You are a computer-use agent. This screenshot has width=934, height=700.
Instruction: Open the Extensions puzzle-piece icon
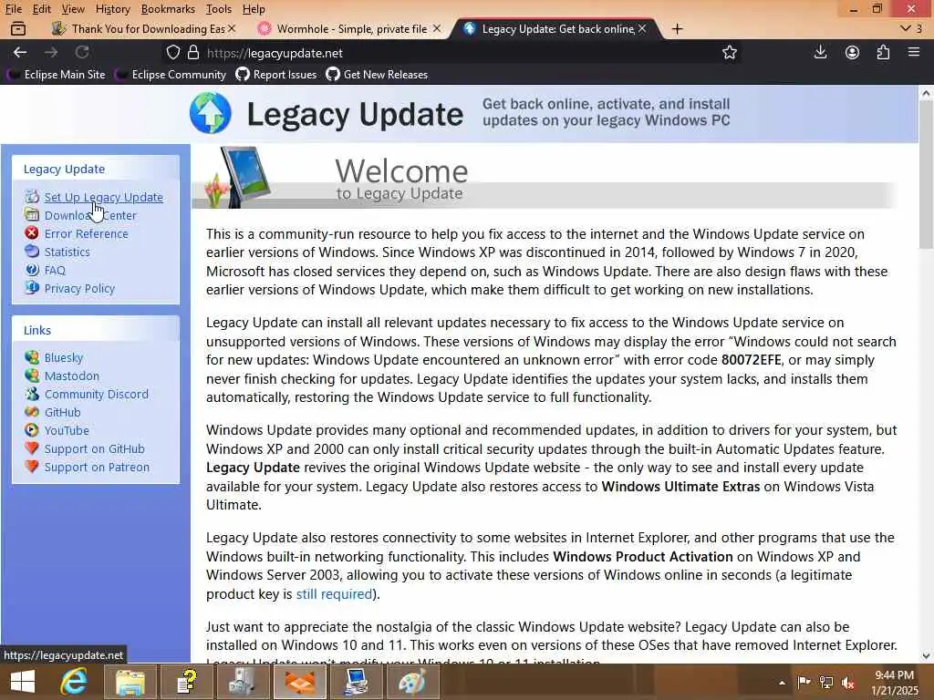click(883, 52)
